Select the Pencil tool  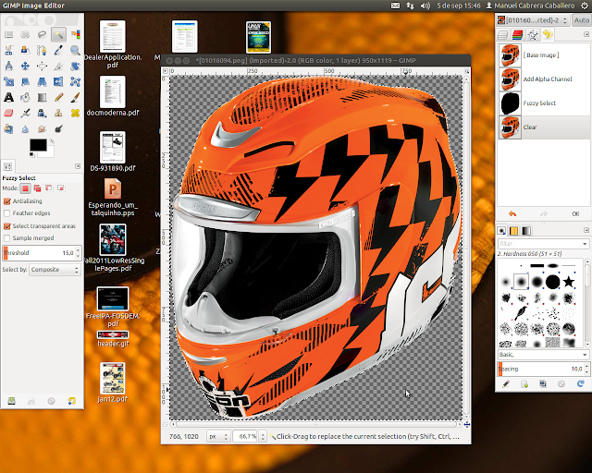click(x=58, y=97)
